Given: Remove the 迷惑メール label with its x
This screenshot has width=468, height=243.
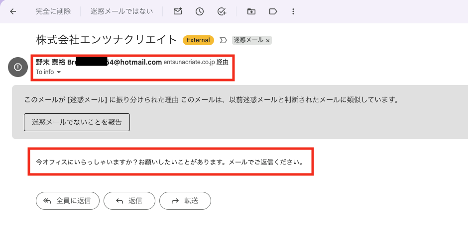Looking at the screenshot, I should 267,40.
